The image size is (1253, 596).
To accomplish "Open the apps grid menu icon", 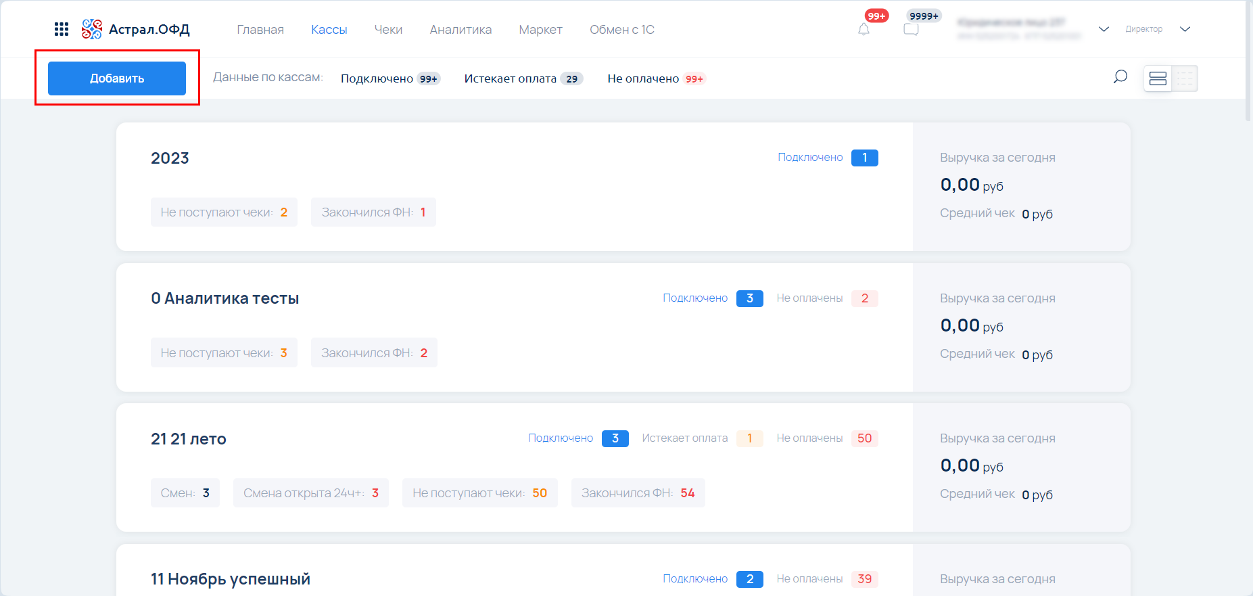I will coord(62,29).
